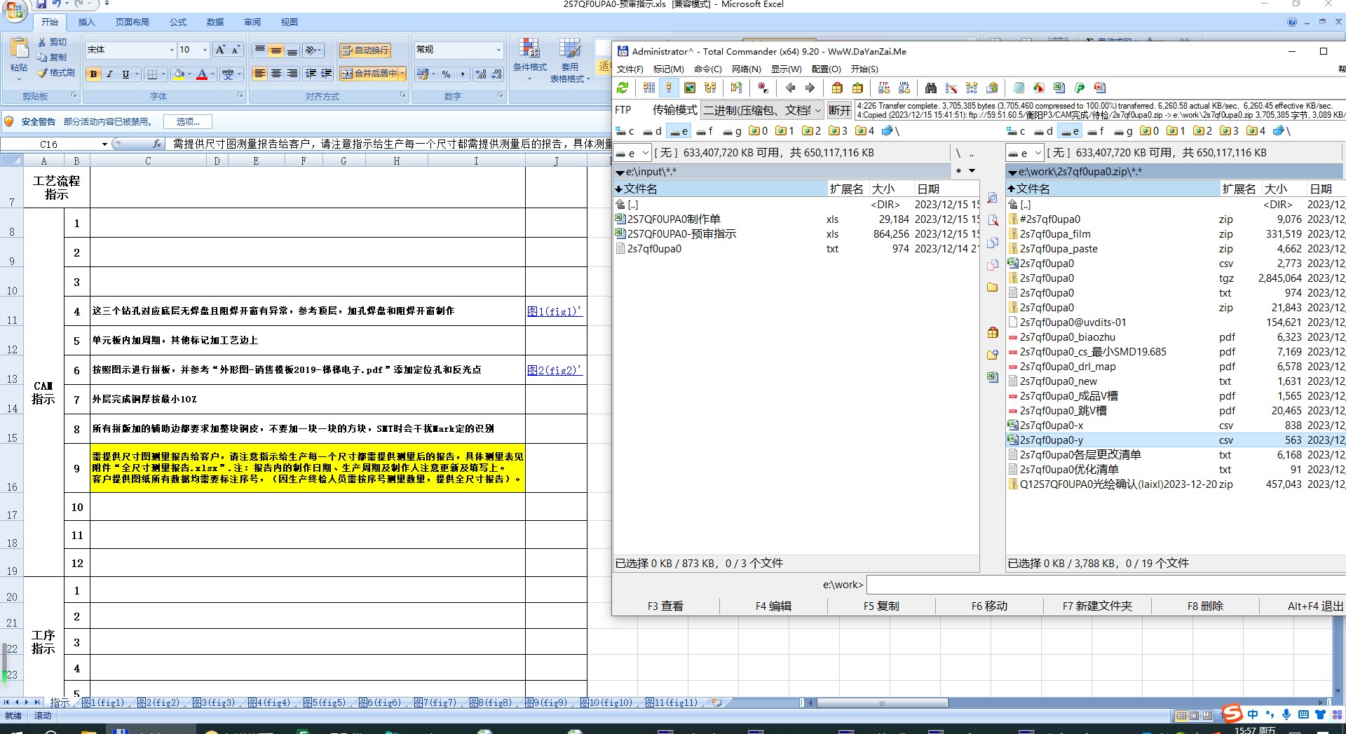Screen dimensions: 1346x734
Task: Open 条件格式 conditional formatting
Action: tap(530, 59)
